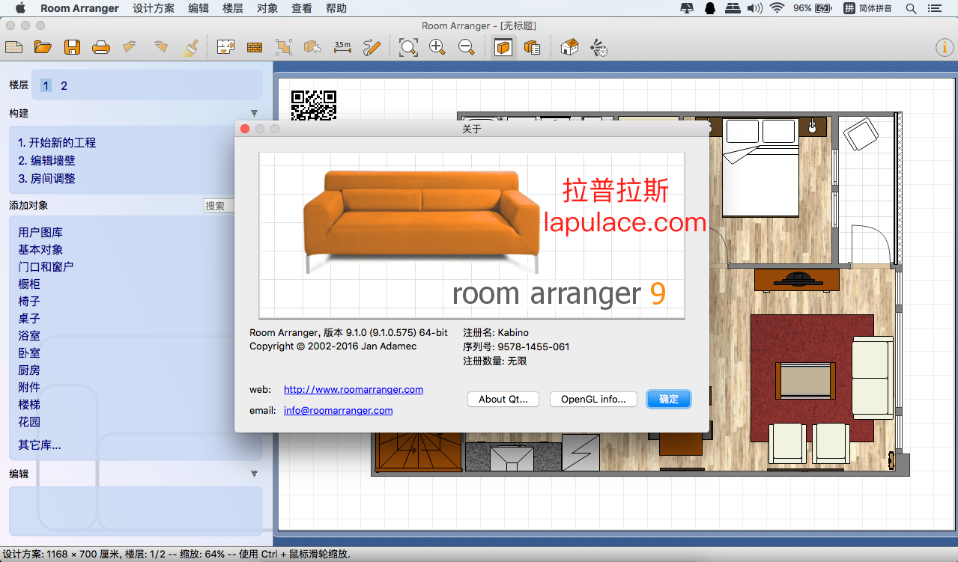Expand the 厨房 object category
The width and height of the screenshot is (958, 562).
(29, 370)
